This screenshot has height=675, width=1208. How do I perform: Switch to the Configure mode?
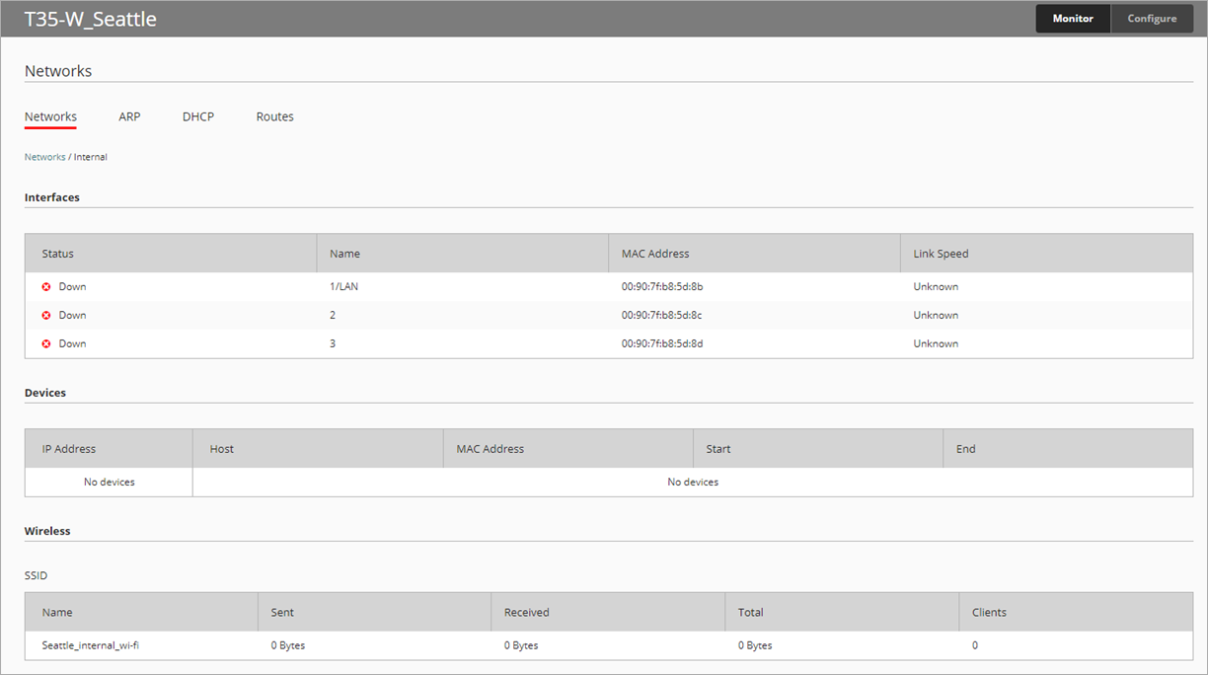(1152, 19)
